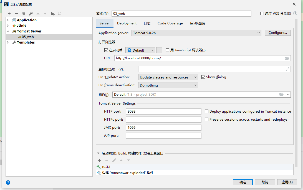The image size is (303, 190).
Task: Move before-launch task down
Action: click(x=128, y=160)
